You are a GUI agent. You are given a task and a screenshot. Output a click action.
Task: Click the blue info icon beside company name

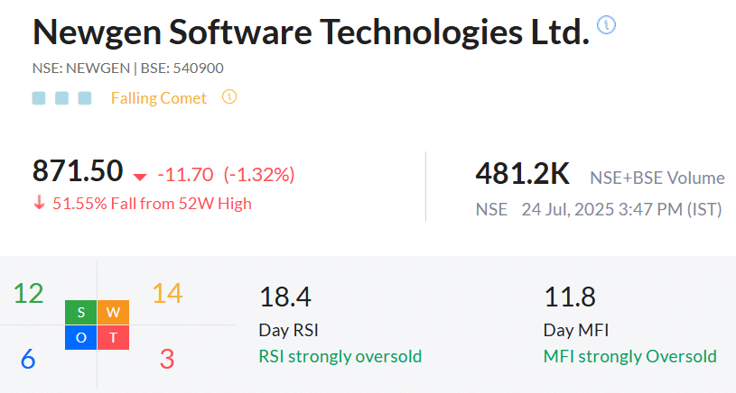point(606,25)
